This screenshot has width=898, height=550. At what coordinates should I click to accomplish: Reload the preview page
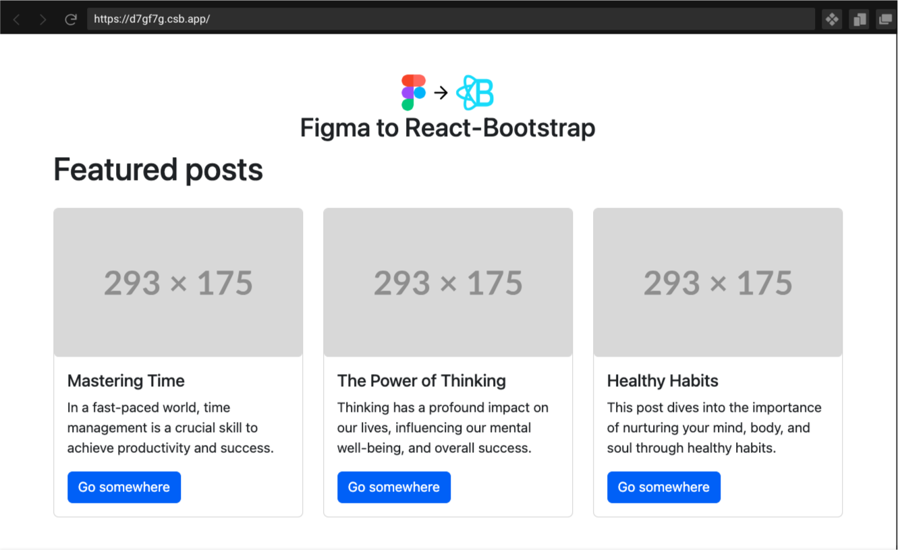click(x=70, y=20)
